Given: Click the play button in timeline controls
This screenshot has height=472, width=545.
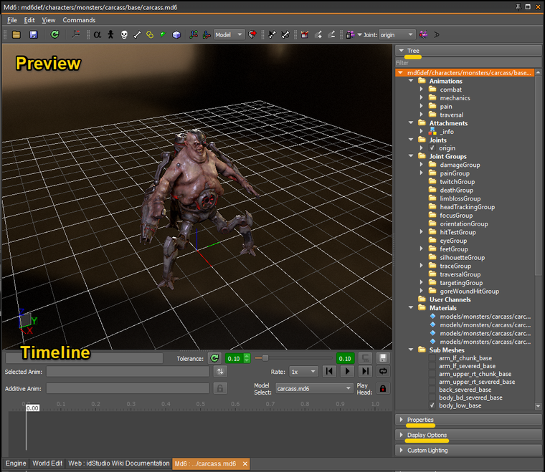Looking at the screenshot, I should pos(347,371).
